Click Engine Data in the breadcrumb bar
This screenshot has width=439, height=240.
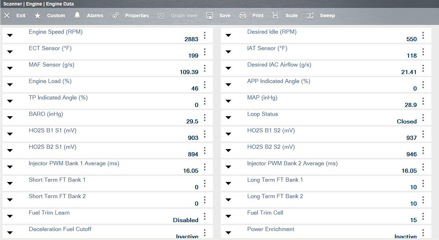(60, 4)
